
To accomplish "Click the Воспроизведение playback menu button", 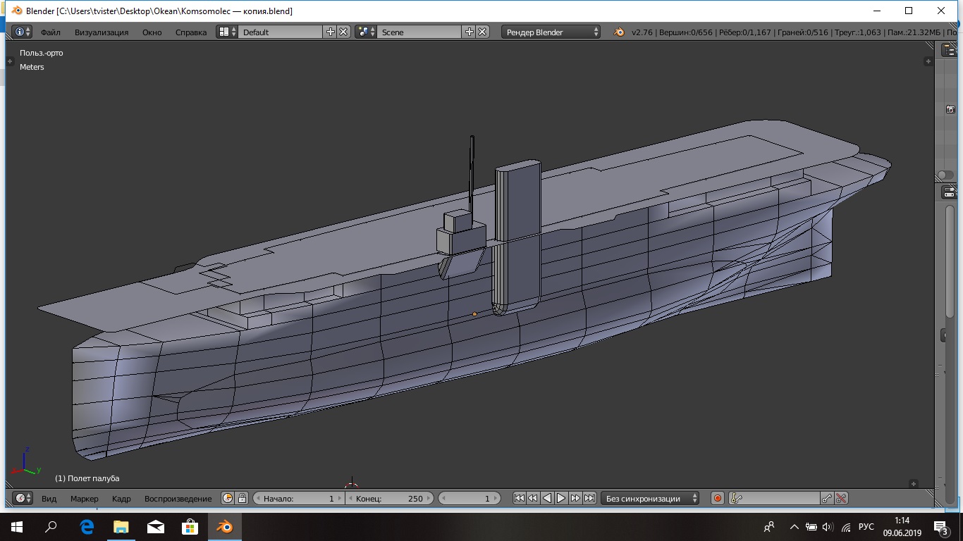I will (x=178, y=498).
